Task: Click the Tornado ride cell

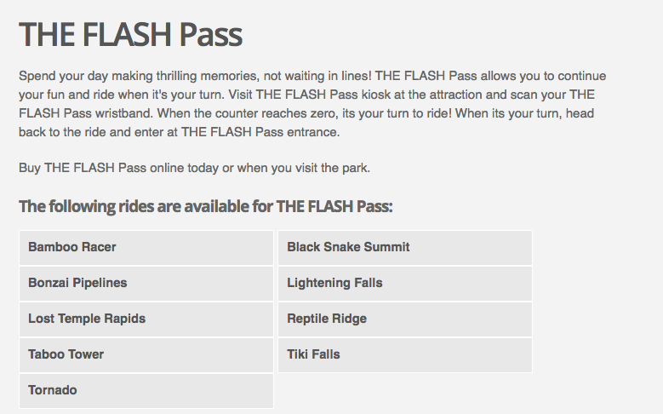Action: [146, 391]
